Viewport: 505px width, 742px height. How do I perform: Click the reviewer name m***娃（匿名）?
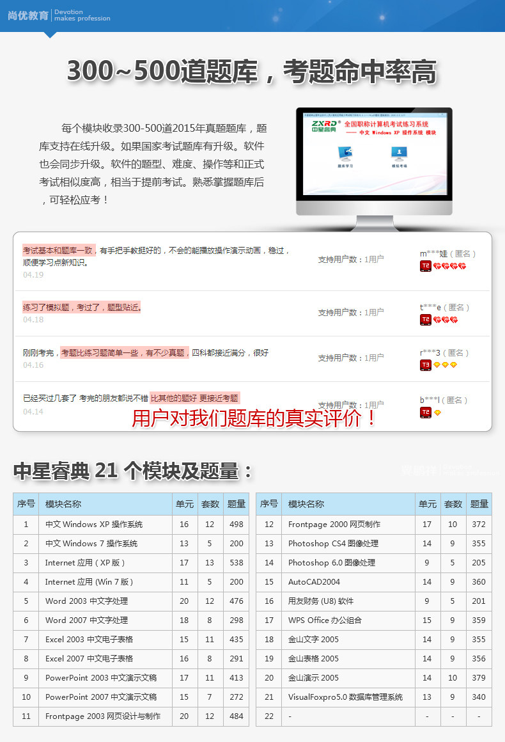click(x=447, y=254)
